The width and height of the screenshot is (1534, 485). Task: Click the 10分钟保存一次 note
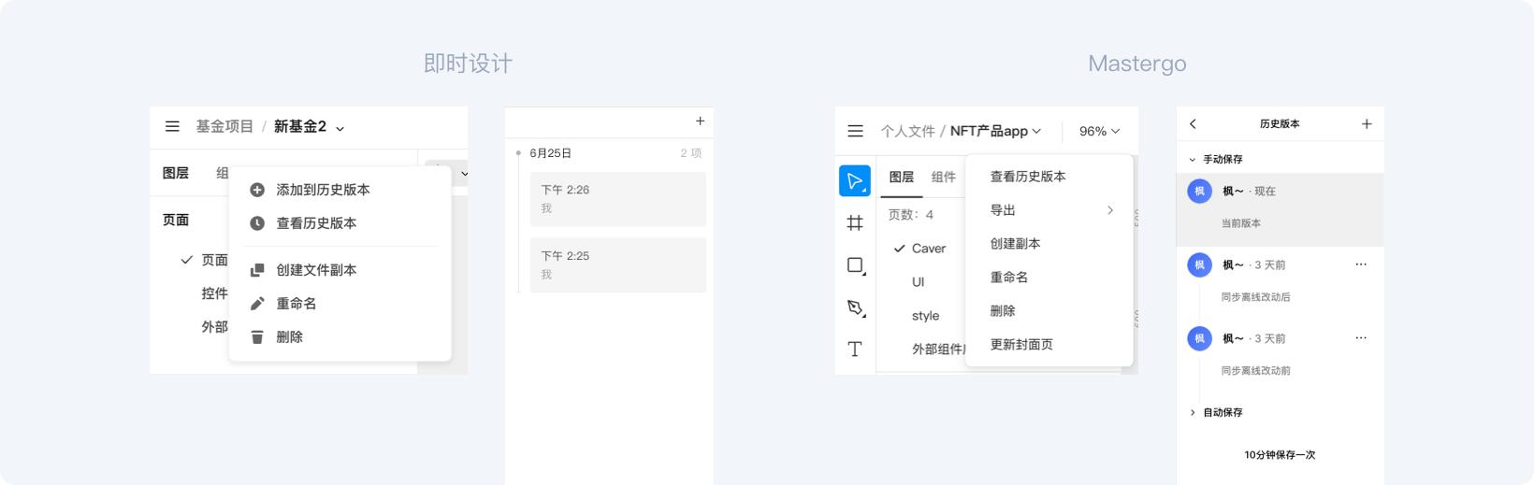pos(1280,455)
